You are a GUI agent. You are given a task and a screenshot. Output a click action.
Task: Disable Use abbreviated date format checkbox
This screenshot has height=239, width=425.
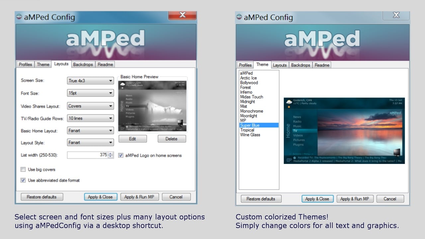coord(23,180)
